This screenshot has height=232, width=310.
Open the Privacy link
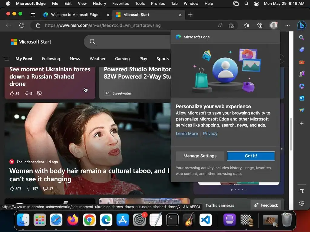[210, 134]
